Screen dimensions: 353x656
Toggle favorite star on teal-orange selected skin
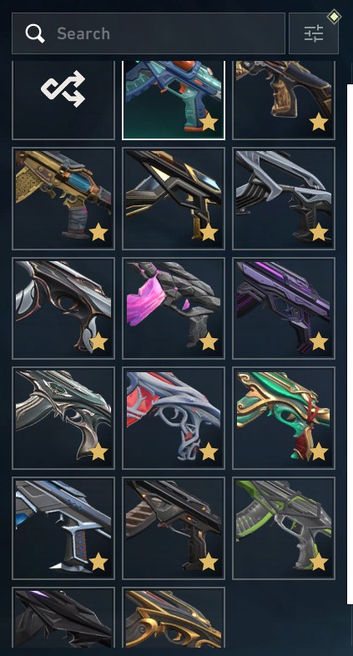(209, 122)
